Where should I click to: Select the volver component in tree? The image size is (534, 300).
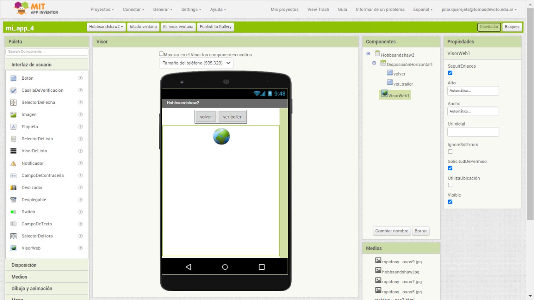point(396,73)
